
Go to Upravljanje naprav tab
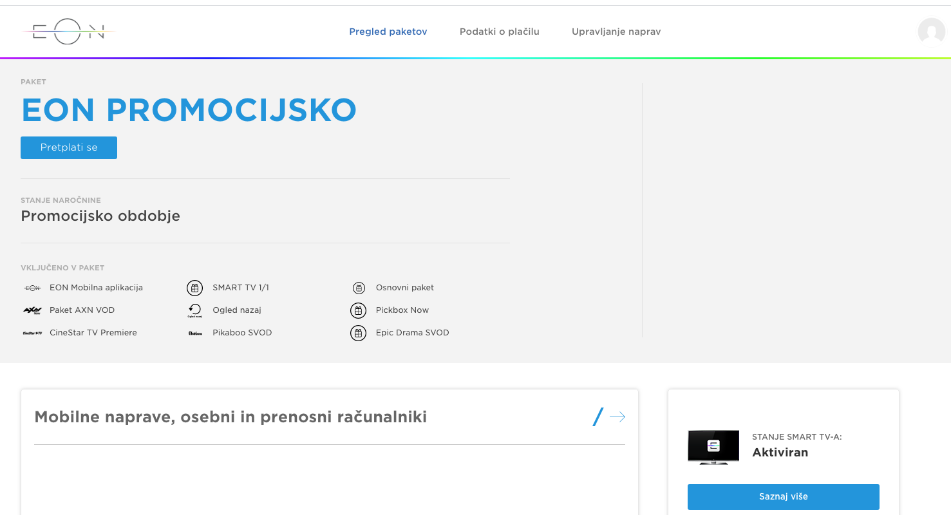coord(616,32)
